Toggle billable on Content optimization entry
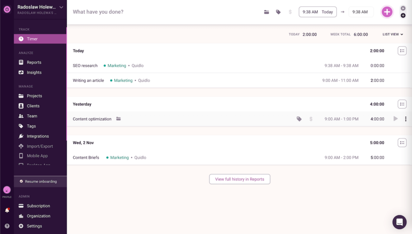412x234 pixels. click(311, 119)
